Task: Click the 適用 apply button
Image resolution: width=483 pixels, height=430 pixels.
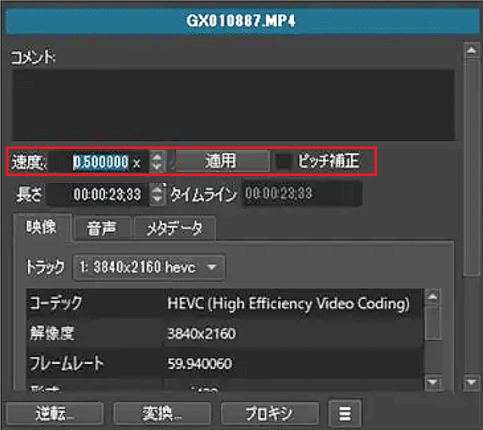Action: coord(222,161)
